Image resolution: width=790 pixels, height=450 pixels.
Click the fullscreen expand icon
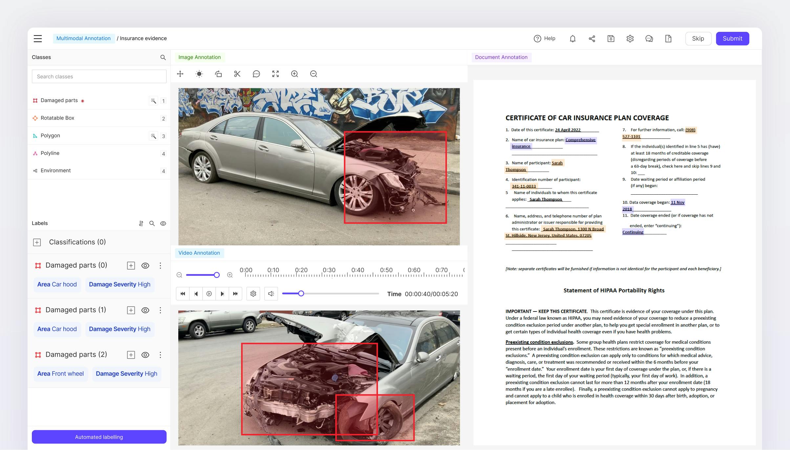[x=275, y=74]
